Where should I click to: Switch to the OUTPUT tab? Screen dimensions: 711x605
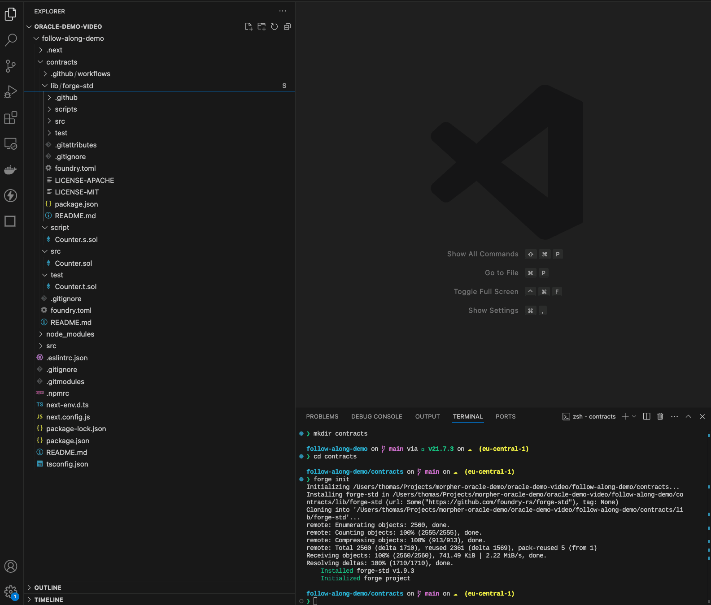pyautogui.click(x=427, y=416)
